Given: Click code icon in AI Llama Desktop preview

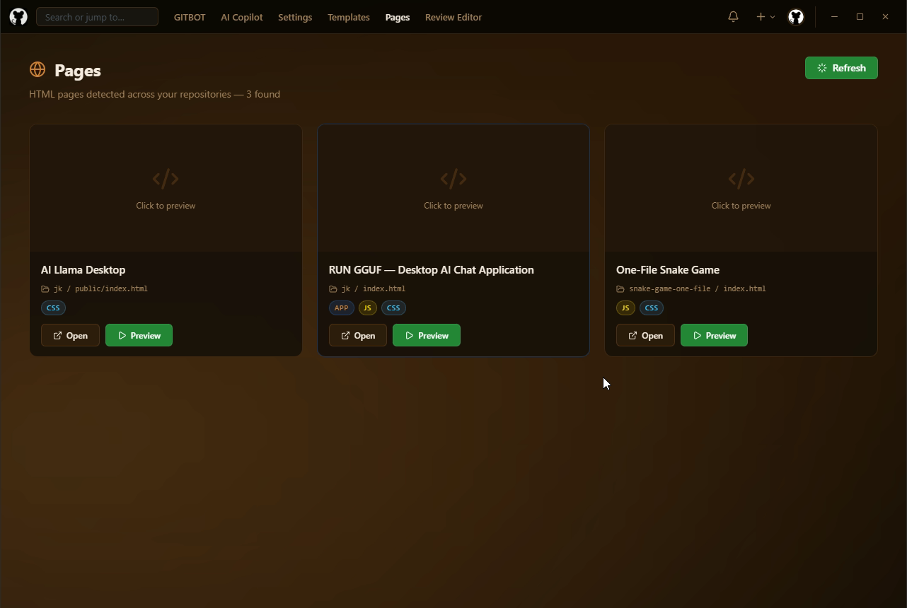Looking at the screenshot, I should 166,180.
